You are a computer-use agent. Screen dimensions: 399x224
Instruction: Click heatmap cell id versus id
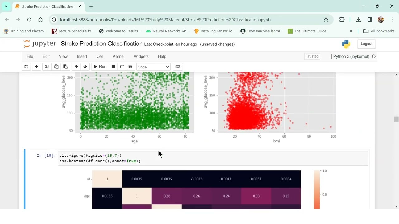click(107, 179)
